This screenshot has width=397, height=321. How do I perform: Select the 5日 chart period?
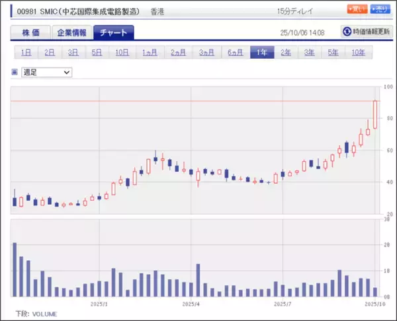click(x=97, y=52)
